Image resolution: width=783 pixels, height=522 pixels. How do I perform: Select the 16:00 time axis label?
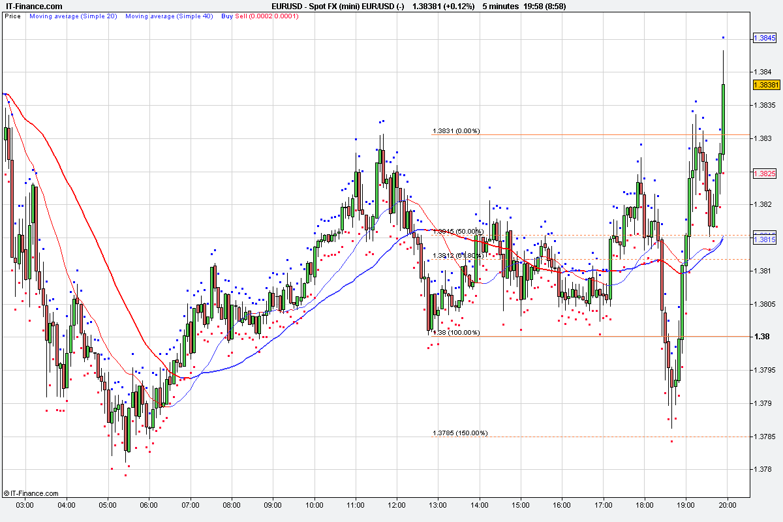[x=562, y=505]
